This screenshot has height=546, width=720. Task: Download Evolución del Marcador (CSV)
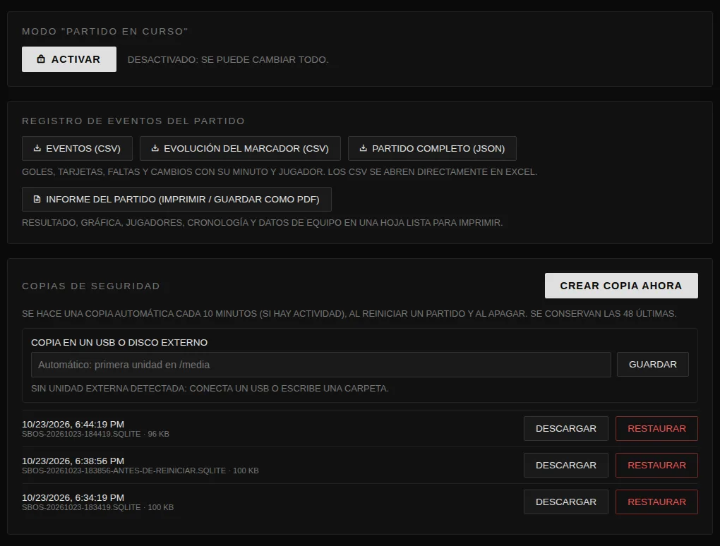coord(240,149)
